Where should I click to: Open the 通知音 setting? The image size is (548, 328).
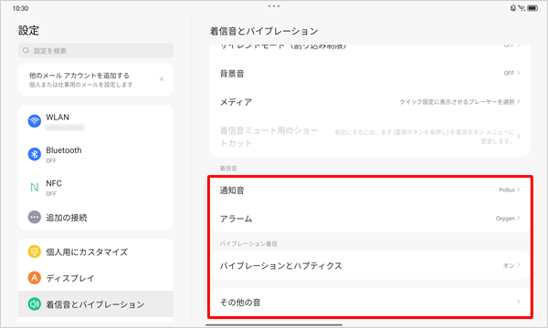click(x=370, y=190)
